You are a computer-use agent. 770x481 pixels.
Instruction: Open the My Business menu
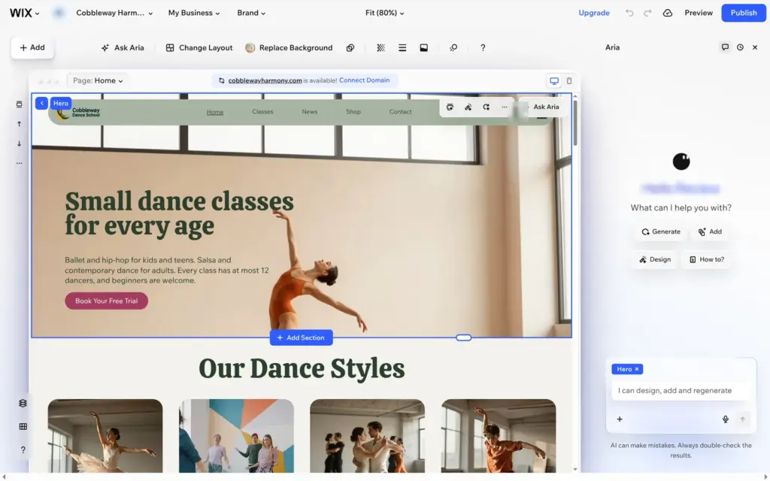click(194, 13)
